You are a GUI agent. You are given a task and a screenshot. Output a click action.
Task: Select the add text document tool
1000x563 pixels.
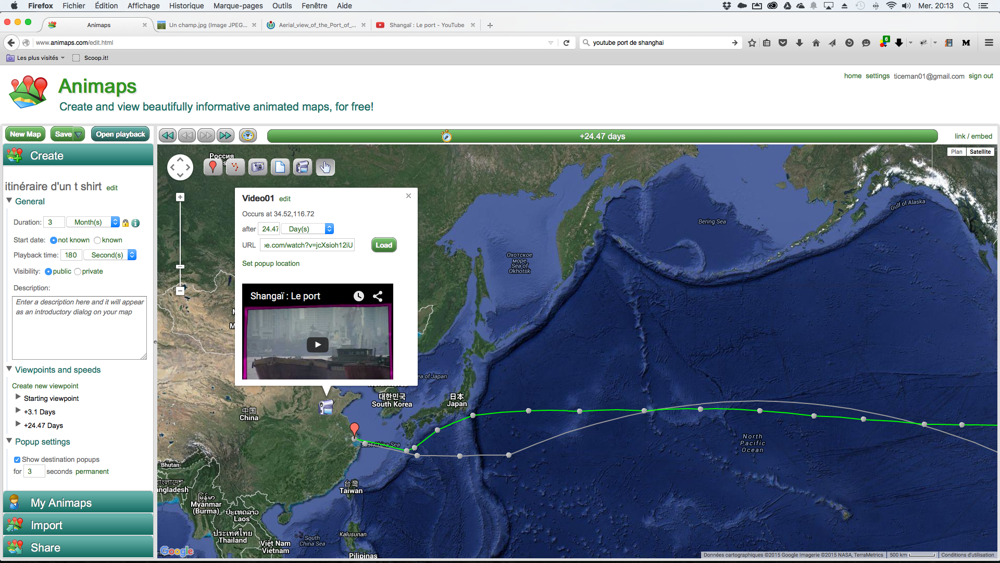point(280,167)
